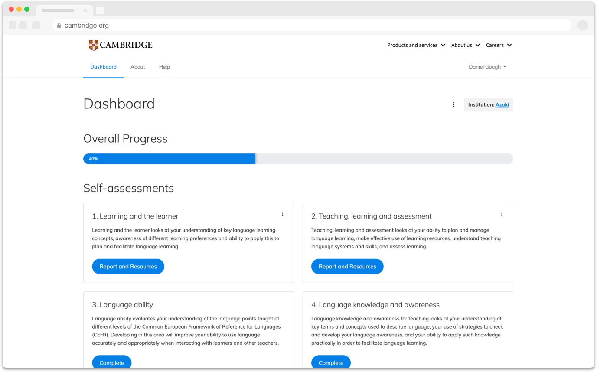The height and width of the screenshot is (372, 597).
Task: Open the Help tab
Action: click(x=164, y=67)
